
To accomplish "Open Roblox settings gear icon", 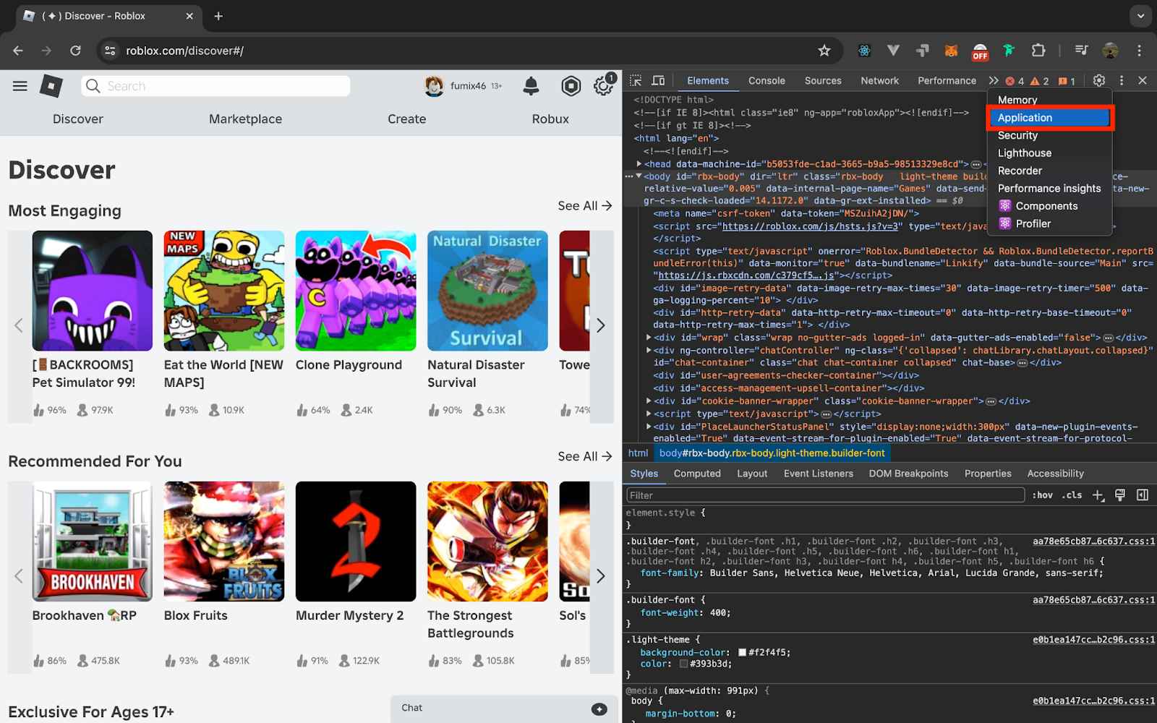I will pos(603,86).
